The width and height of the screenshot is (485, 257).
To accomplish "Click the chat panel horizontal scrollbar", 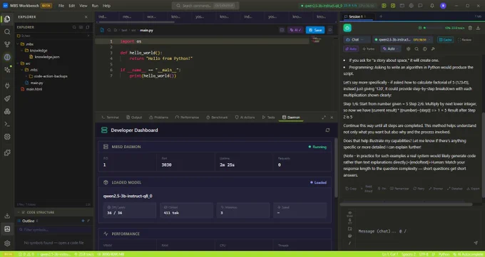I will click(x=406, y=204).
